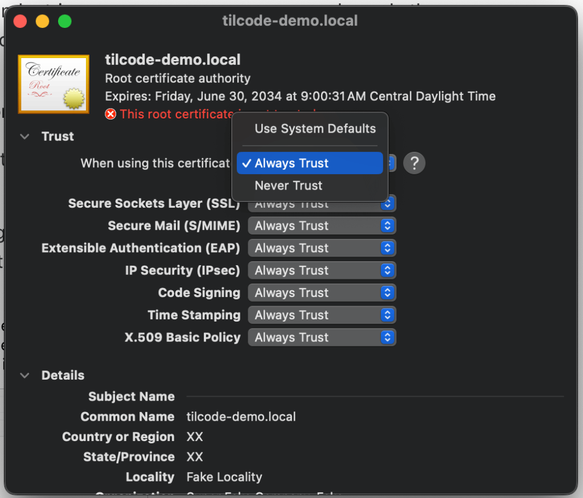Click the question mark help button
The width and height of the screenshot is (583, 498).
click(414, 163)
